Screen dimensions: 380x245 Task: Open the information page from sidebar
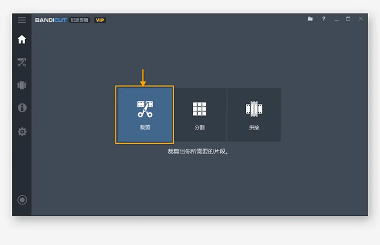click(x=22, y=108)
